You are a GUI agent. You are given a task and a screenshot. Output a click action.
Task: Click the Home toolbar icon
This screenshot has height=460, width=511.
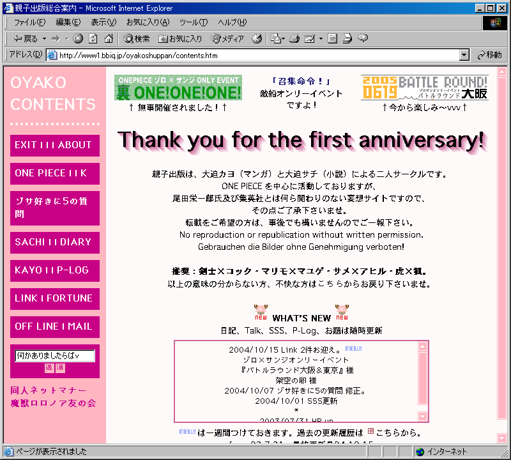coord(109,38)
